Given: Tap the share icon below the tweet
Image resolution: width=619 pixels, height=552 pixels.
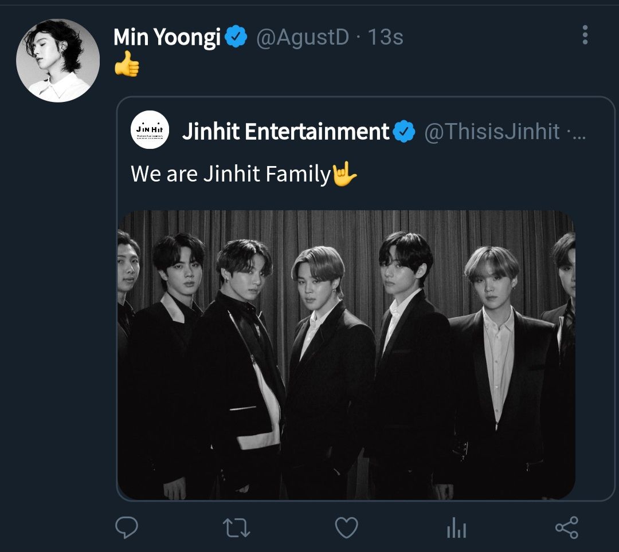Looking at the screenshot, I should 567,527.
